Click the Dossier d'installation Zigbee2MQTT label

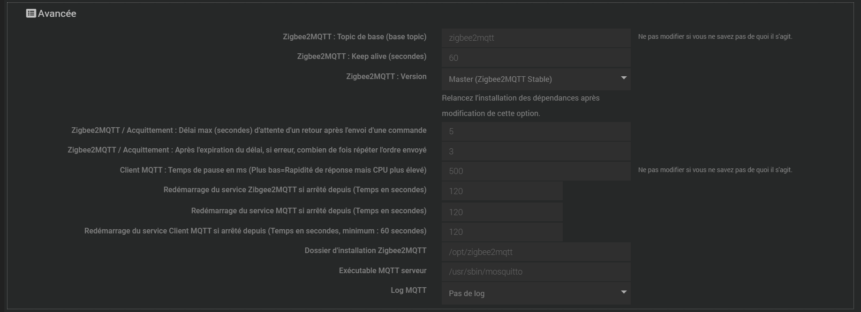coord(365,250)
